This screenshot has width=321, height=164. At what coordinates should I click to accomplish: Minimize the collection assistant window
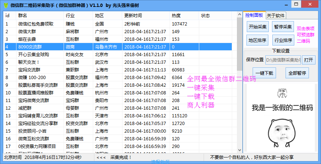tap(287, 4)
